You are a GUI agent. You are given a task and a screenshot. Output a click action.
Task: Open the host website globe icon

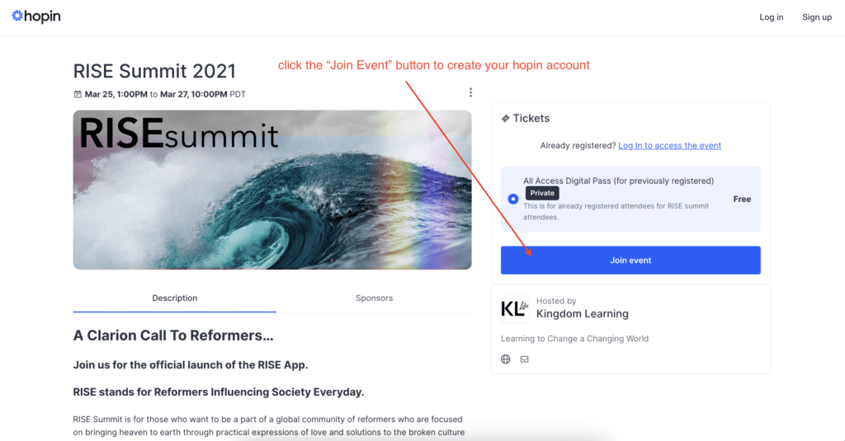[x=506, y=359]
